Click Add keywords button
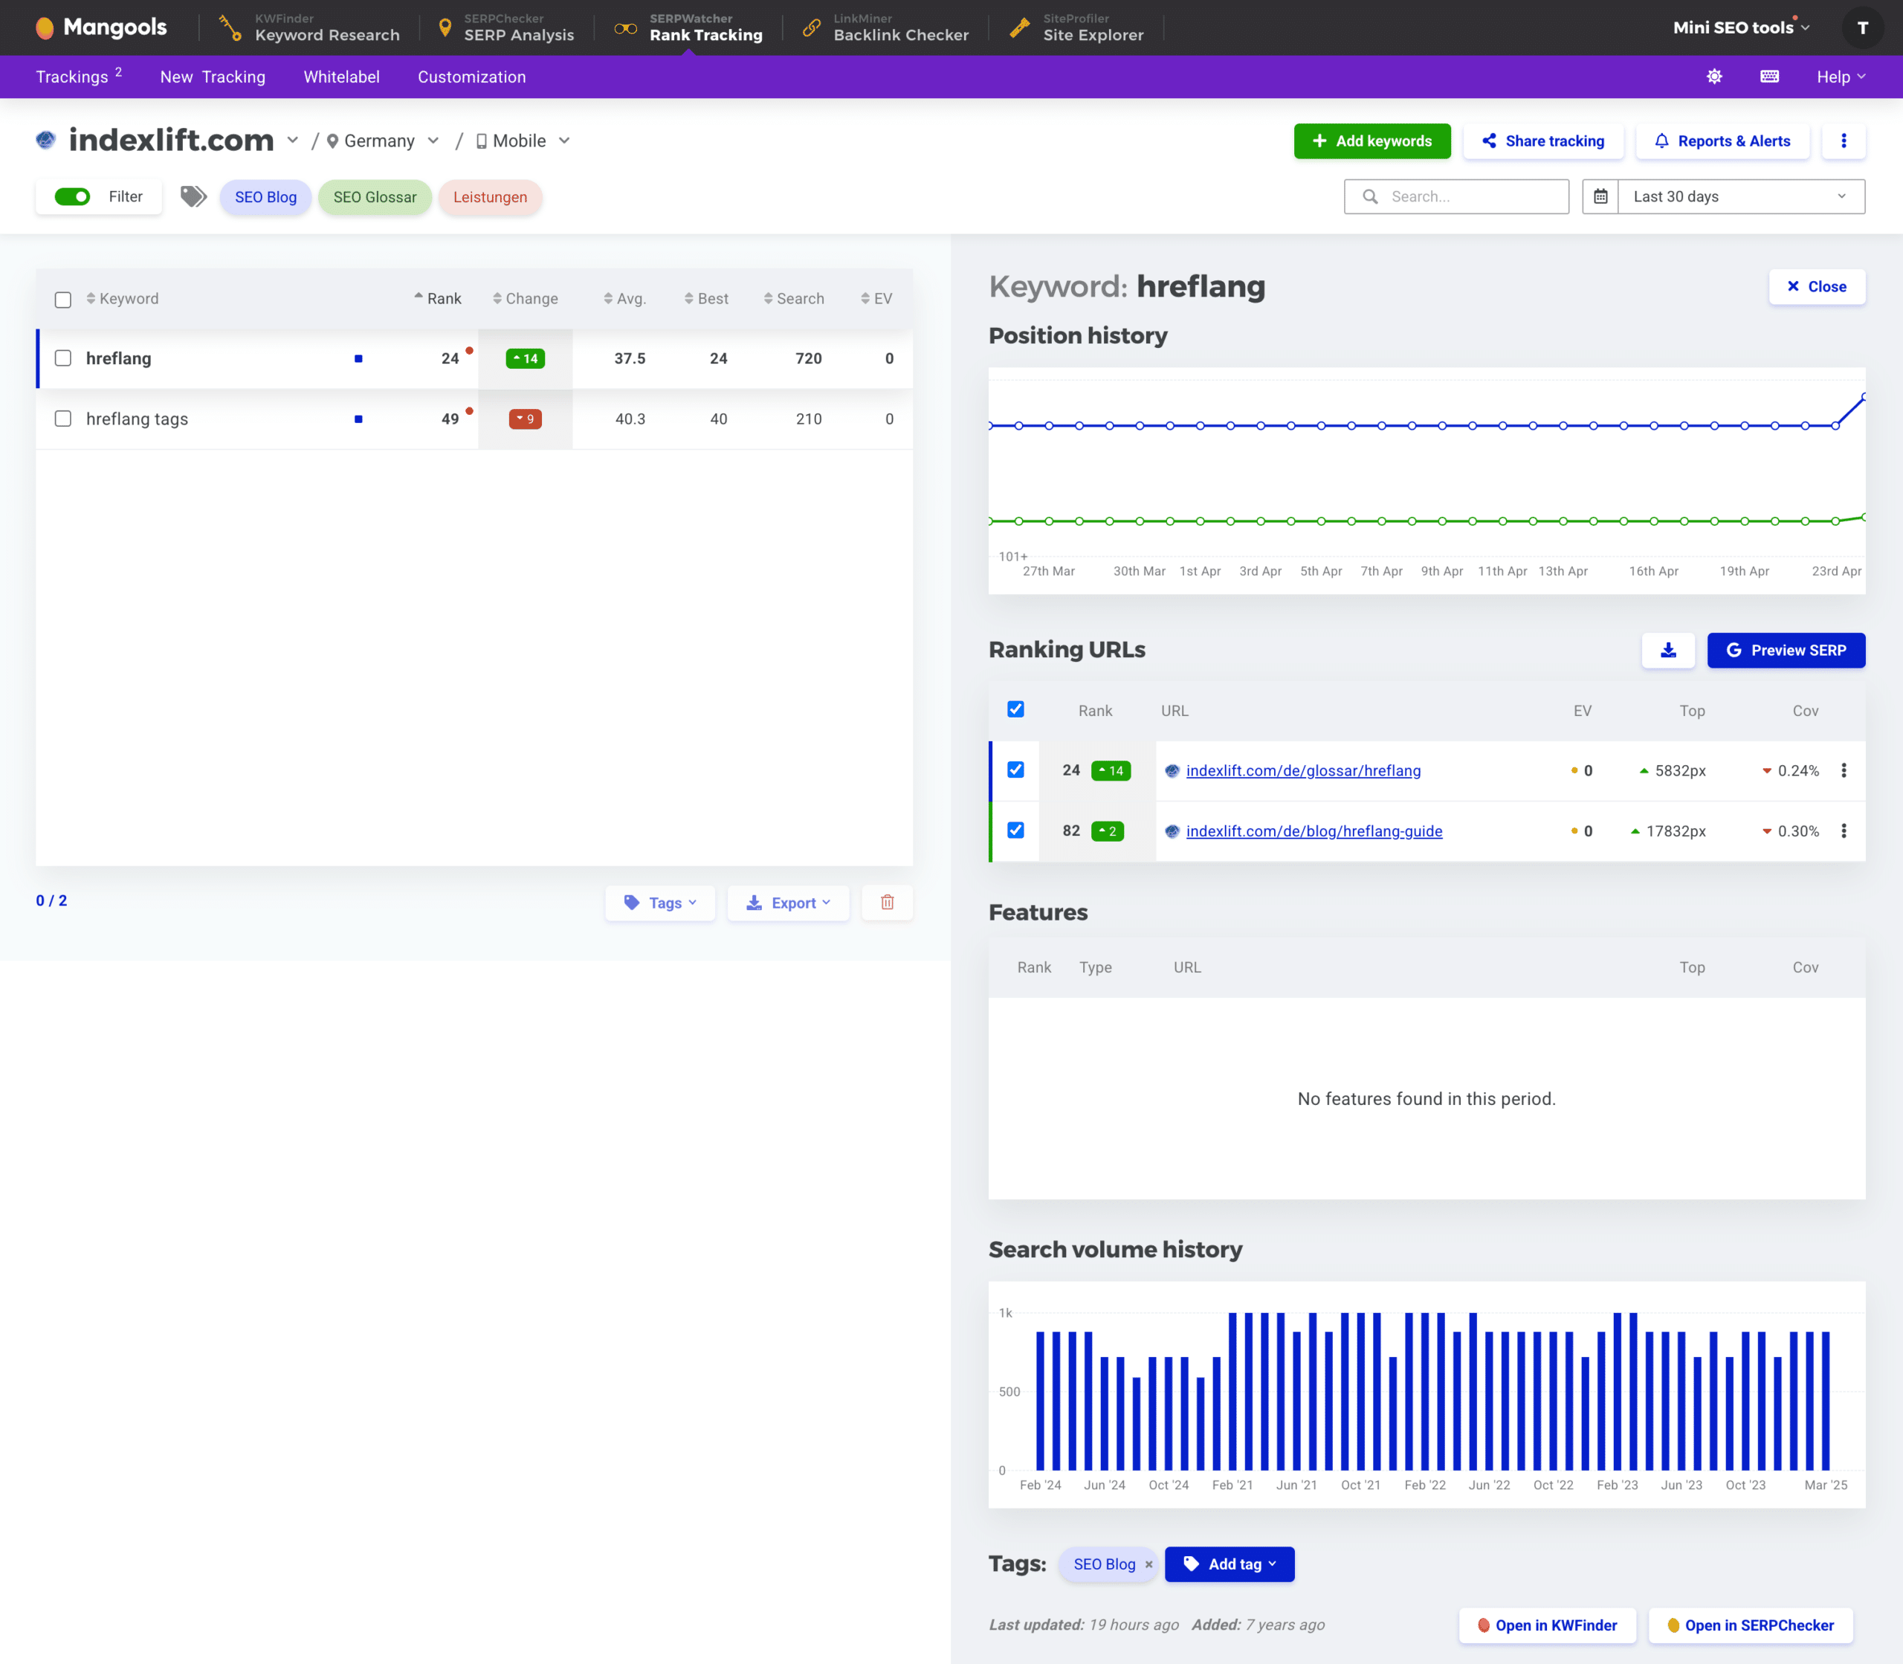Viewport: 1903px width, 1664px height. tap(1372, 141)
